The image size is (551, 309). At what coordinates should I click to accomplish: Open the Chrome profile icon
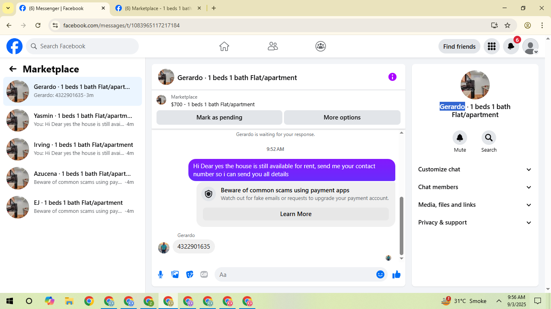(528, 25)
